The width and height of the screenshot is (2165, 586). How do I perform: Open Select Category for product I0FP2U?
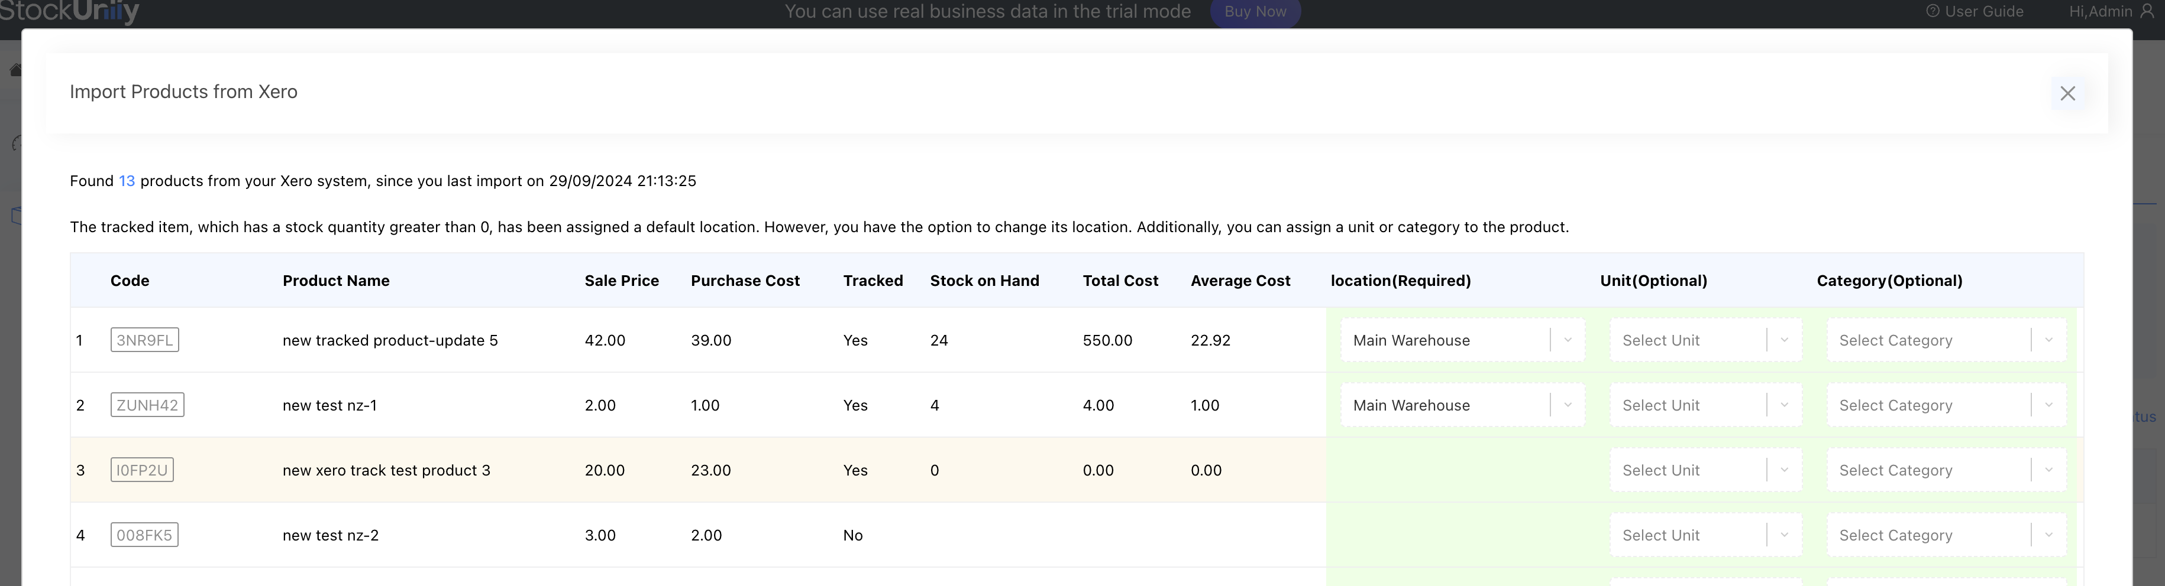point(1945,470)
